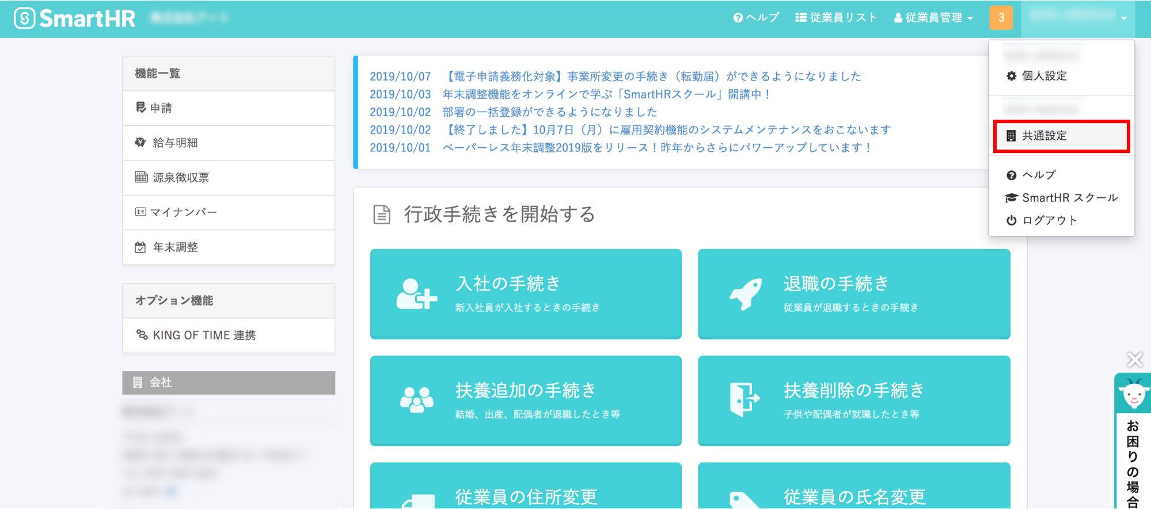Click the SmartHR logo icon
Viewport: 1151px width, 509px height.
tap(25, 18)
